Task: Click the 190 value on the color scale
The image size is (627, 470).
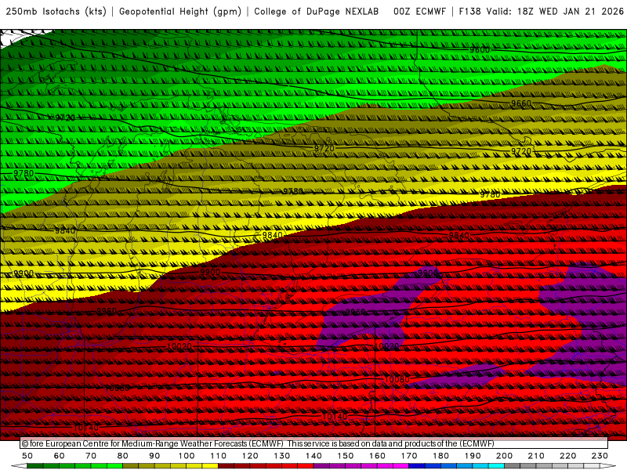Action: (473, 456)
